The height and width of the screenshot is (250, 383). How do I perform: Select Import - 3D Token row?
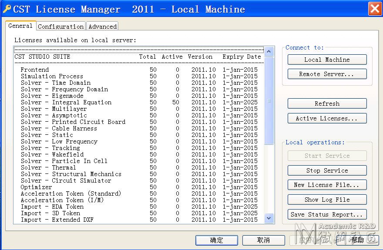pos(139,213)
